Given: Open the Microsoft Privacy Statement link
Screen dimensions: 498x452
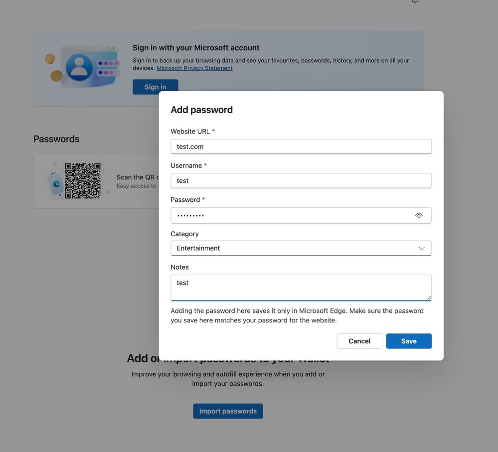Looking at the screenshot, I should (x=194, y=68).
